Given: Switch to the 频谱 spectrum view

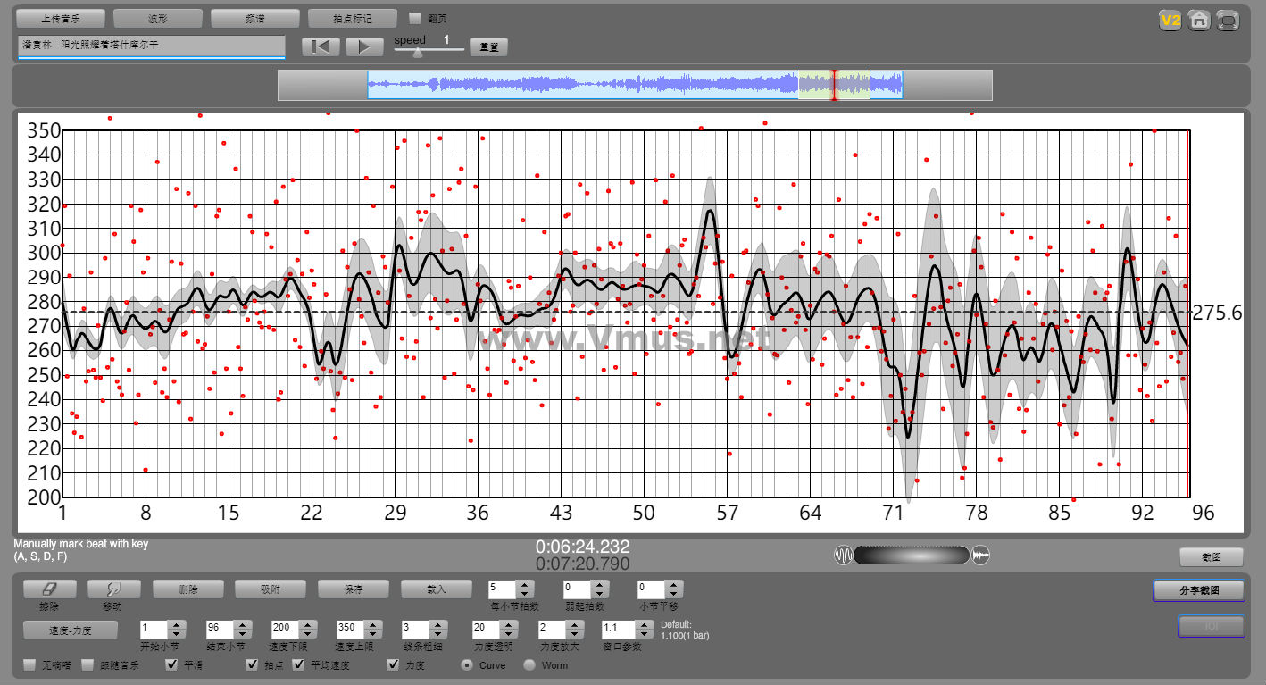Looking at the screenshot, I should [254, 18].
